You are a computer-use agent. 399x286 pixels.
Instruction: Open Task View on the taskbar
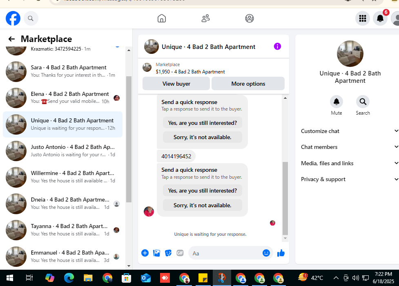tap(29, 278)
